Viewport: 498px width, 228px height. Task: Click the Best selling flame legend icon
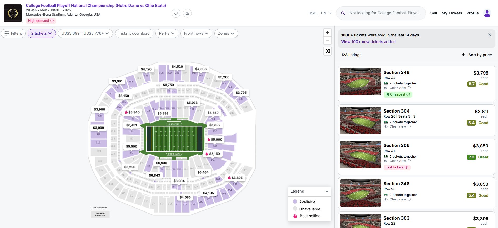pos(295,216)
